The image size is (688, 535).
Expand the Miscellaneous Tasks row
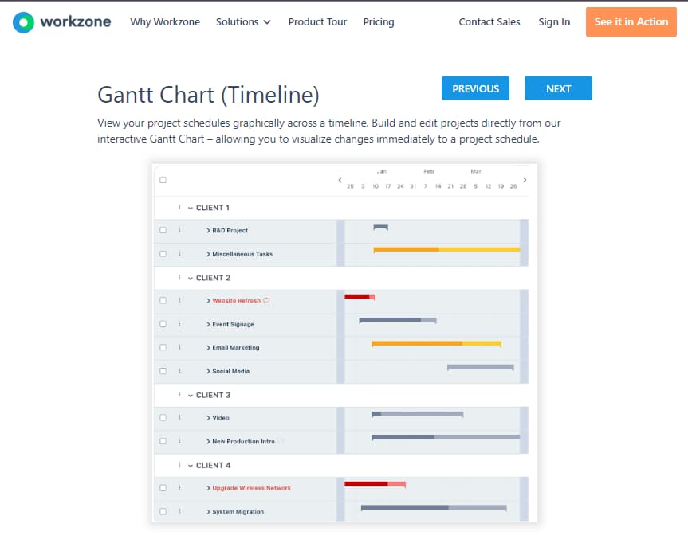point(208,254)
